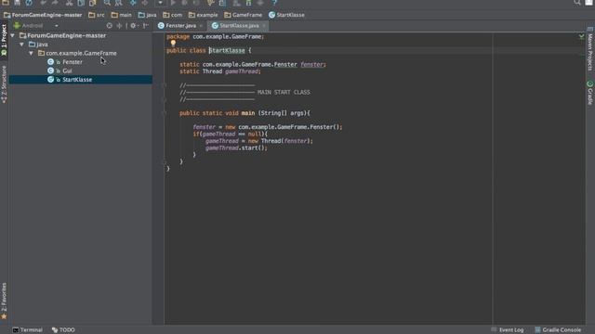Image resolution: width=595 pixels, height=334 pixels.
Task: Click the Copy toolbar icon
Action: coord(81,3)
